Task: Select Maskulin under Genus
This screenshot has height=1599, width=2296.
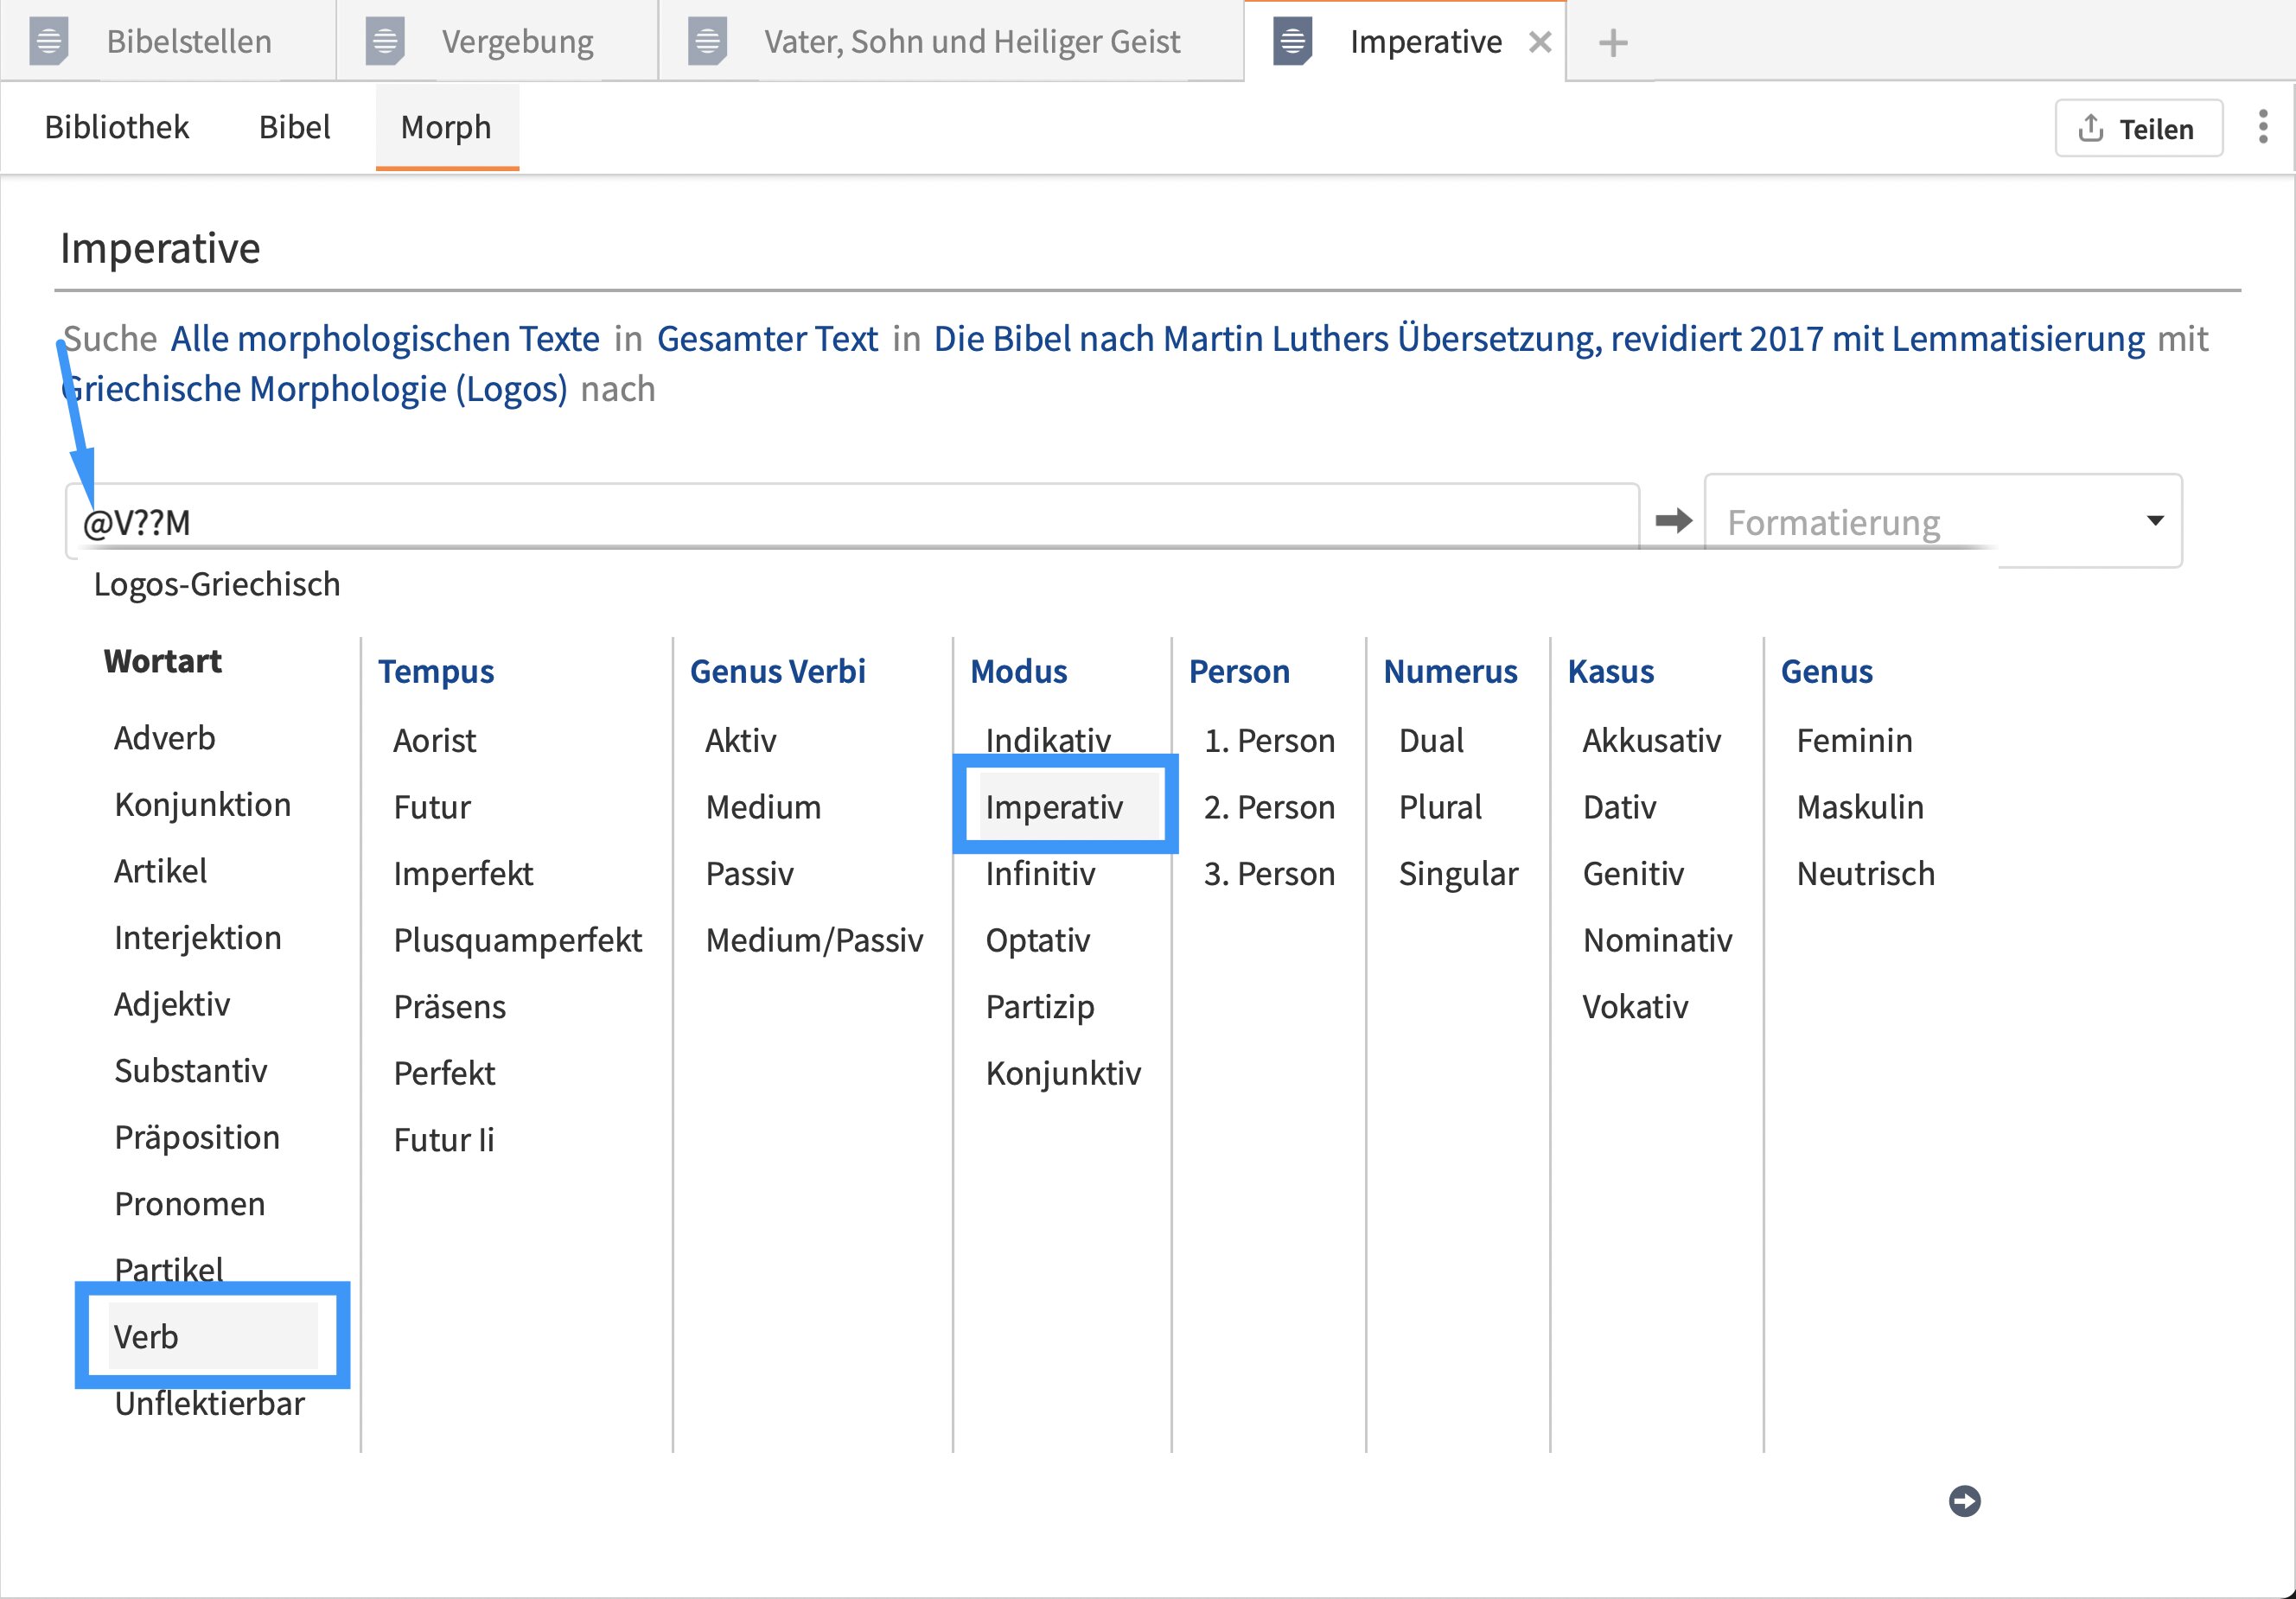Action: [1860, 806]
